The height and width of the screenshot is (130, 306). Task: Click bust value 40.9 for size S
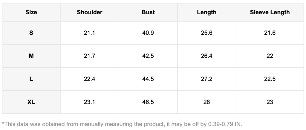point(148,33)
